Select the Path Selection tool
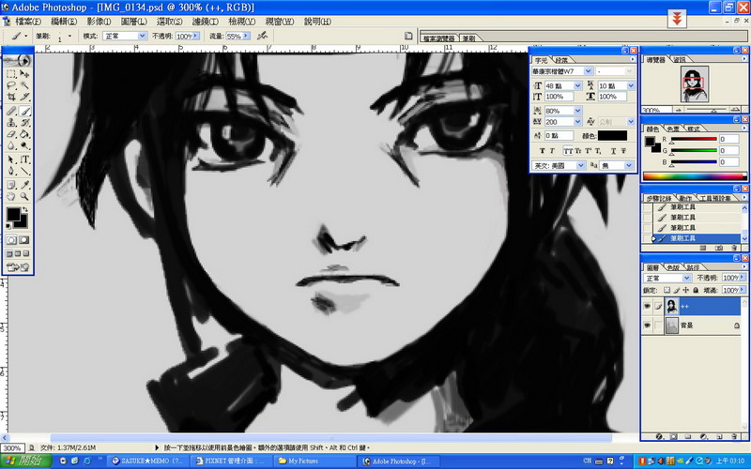This screenshot has width=751, height=469. tap(11, 159)
